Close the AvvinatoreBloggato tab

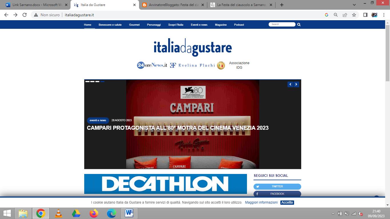(x=202, y=5)
